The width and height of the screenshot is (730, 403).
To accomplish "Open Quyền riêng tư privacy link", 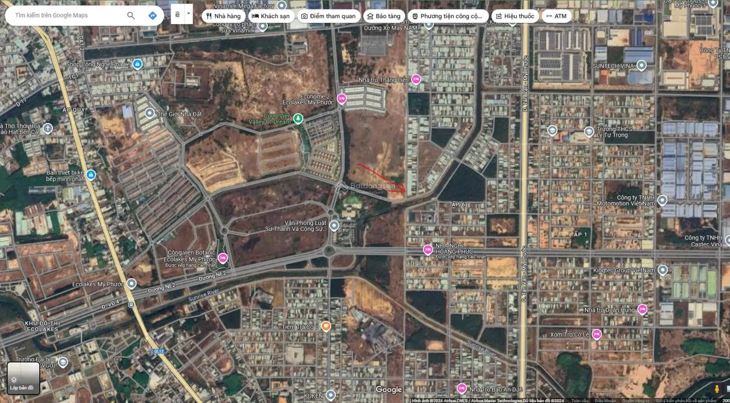I will pyautogui.click(x=636, y=401).
